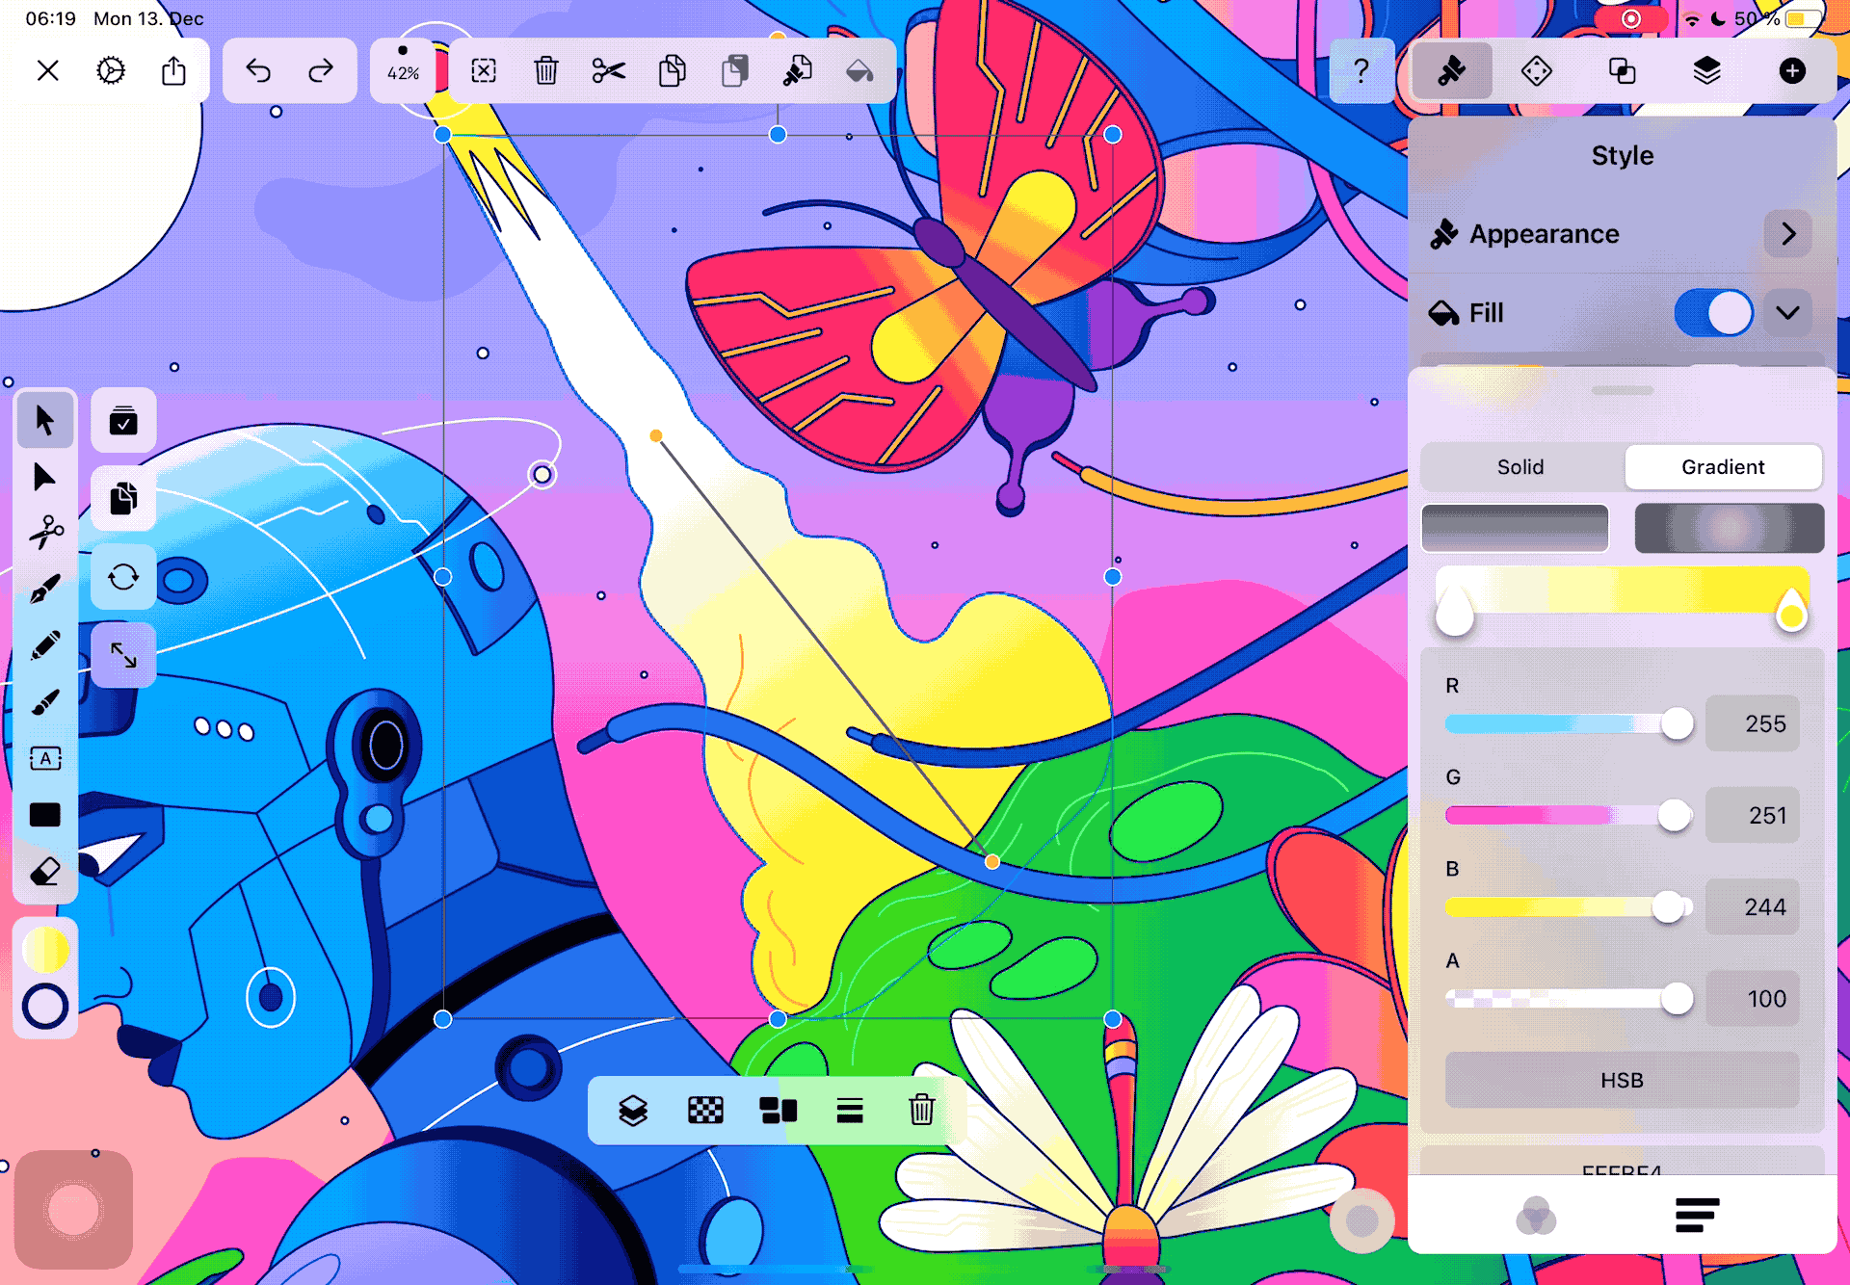Open the Path boolean inspector tab
The image size is (1850, 1285).
(x=1622, y=71)
